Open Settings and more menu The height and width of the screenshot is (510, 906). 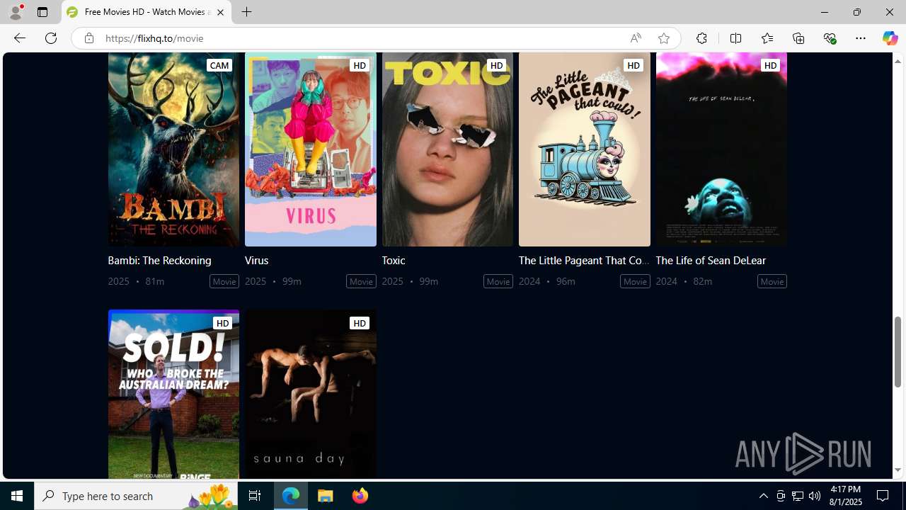861,38
